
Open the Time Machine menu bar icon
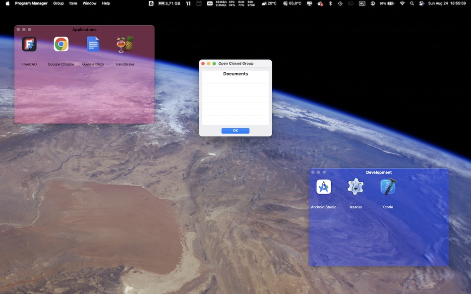tap(340, 3)
